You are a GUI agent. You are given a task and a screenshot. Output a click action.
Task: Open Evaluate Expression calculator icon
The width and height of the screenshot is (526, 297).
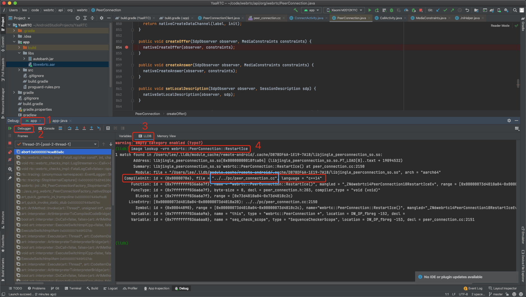(108, 128)
